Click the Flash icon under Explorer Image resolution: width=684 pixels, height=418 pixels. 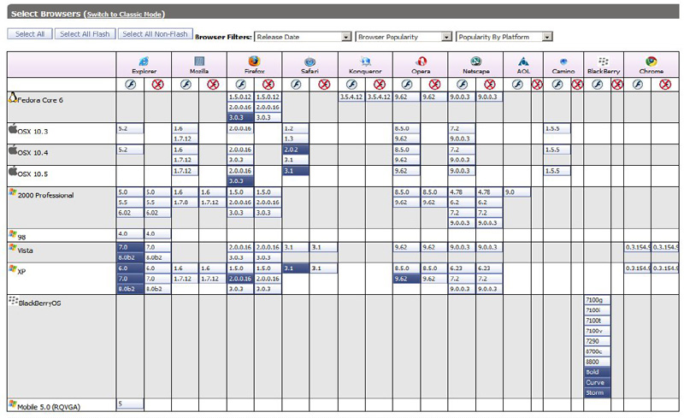[x=131, y=85]
